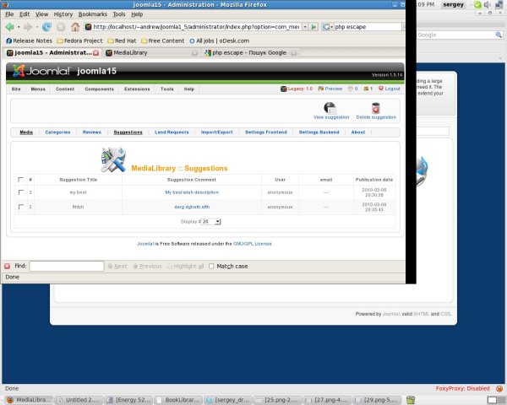Open Import/Export submenu link
Viewport: 507px width, 405px height.
tap(216, 132)
